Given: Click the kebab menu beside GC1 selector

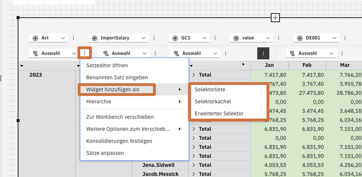Looking at the screenshot, I should coord(215,38).
